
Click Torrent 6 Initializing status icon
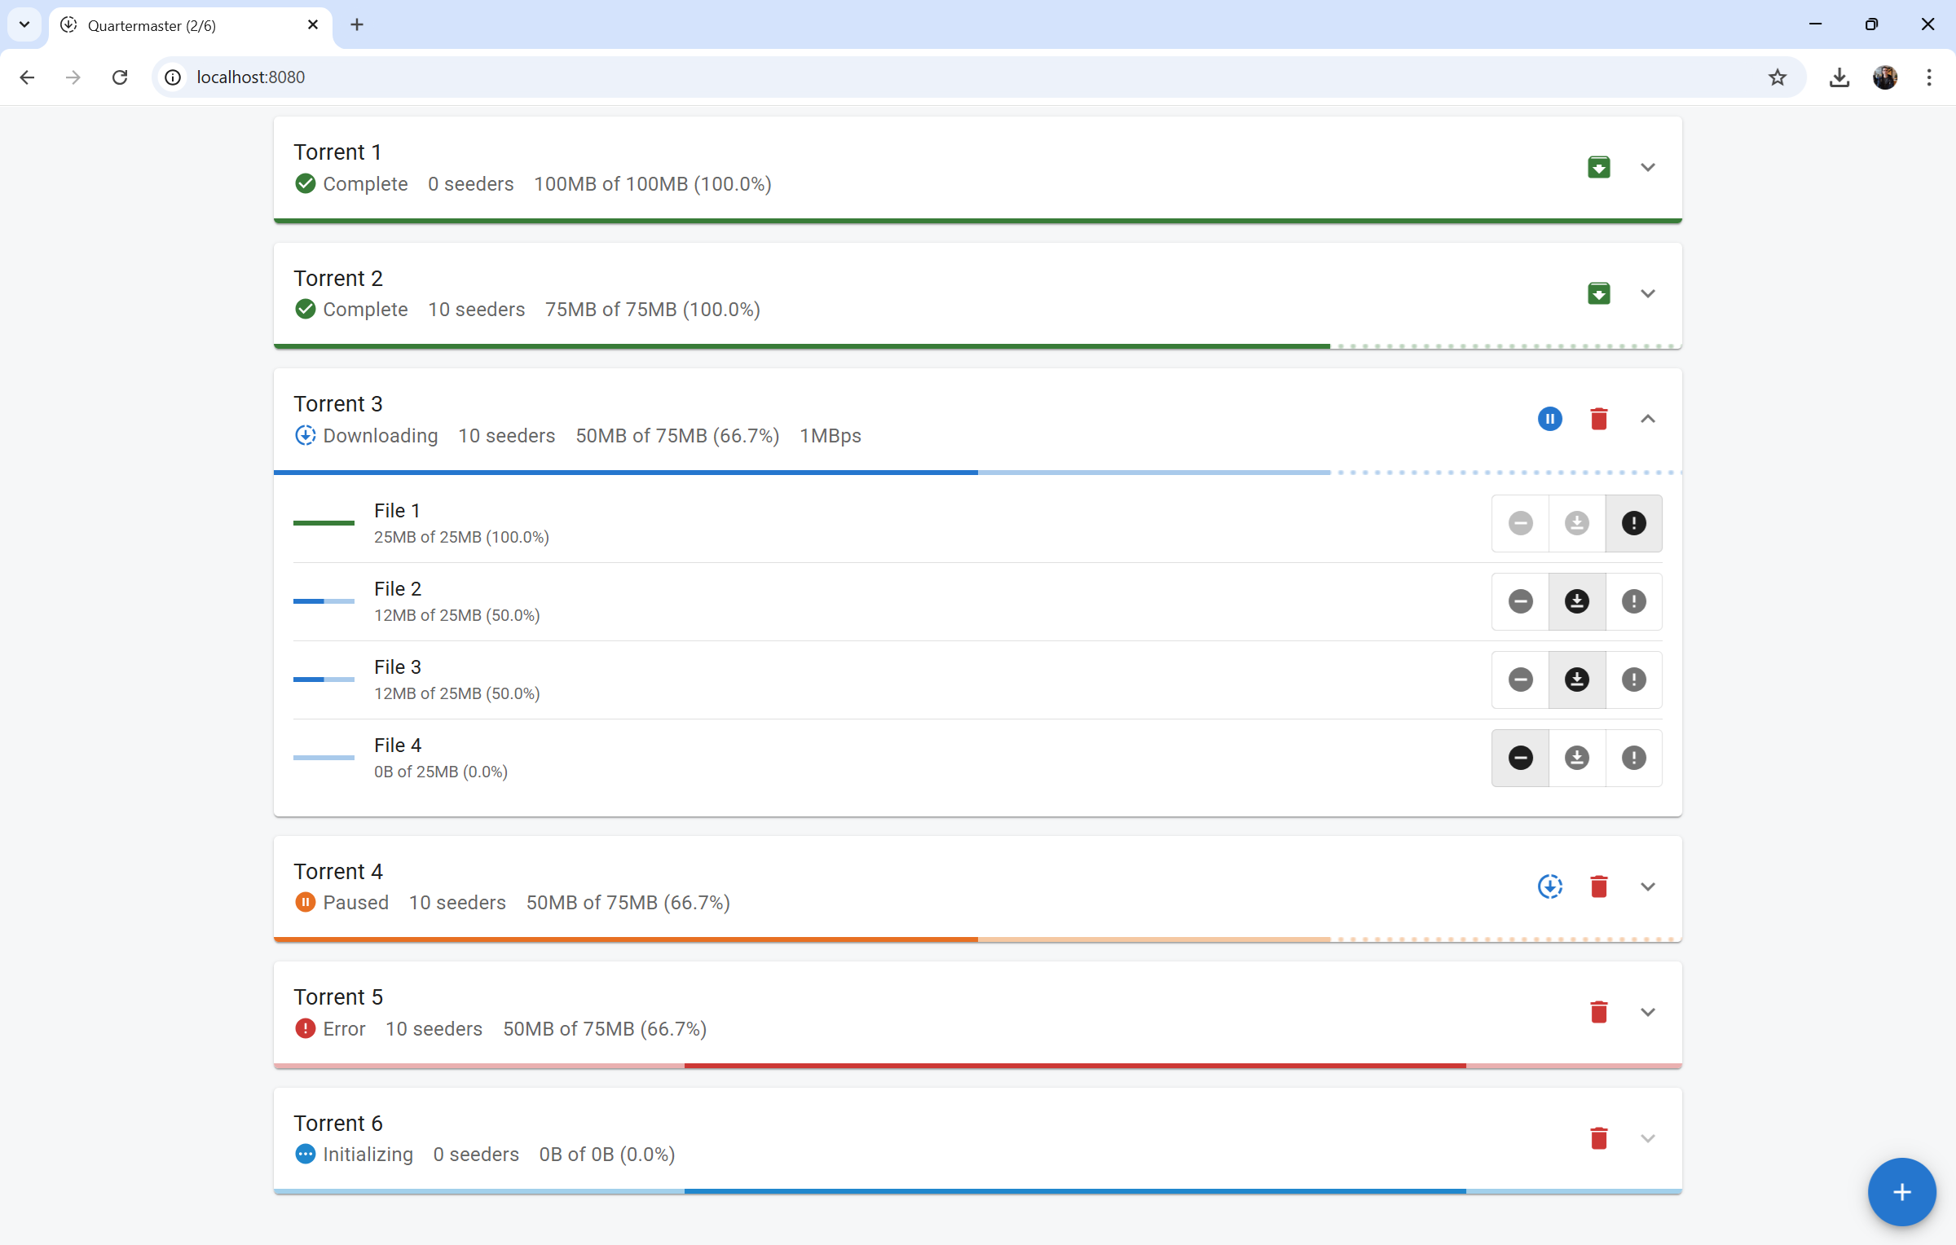pos(305,1155)
